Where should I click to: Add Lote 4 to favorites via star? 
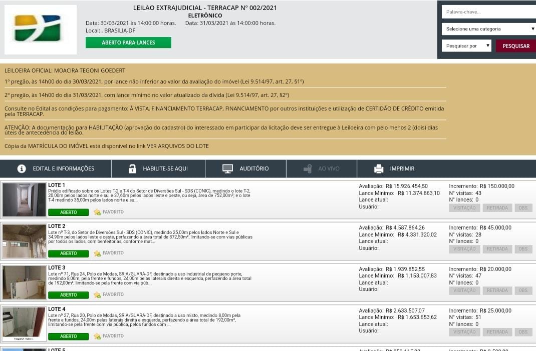point(97,336)
